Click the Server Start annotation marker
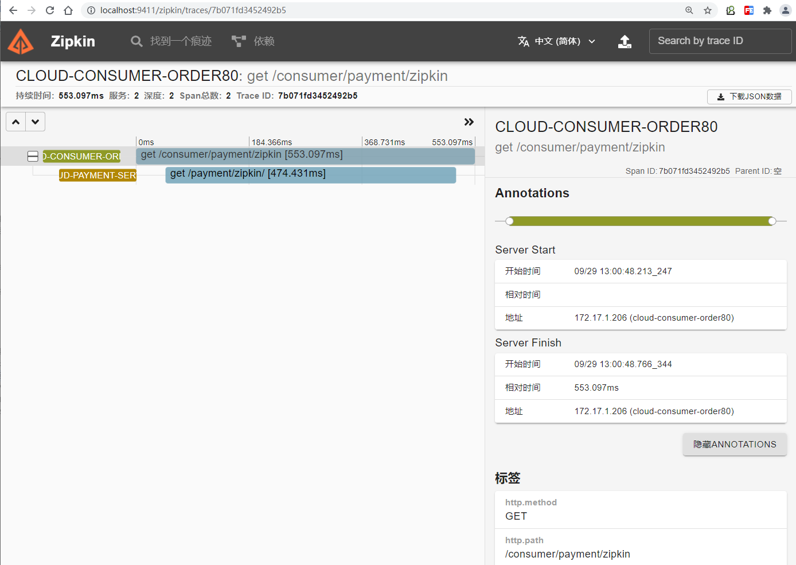The height and width of the screenshot is (565, 796). pos(509,221)
